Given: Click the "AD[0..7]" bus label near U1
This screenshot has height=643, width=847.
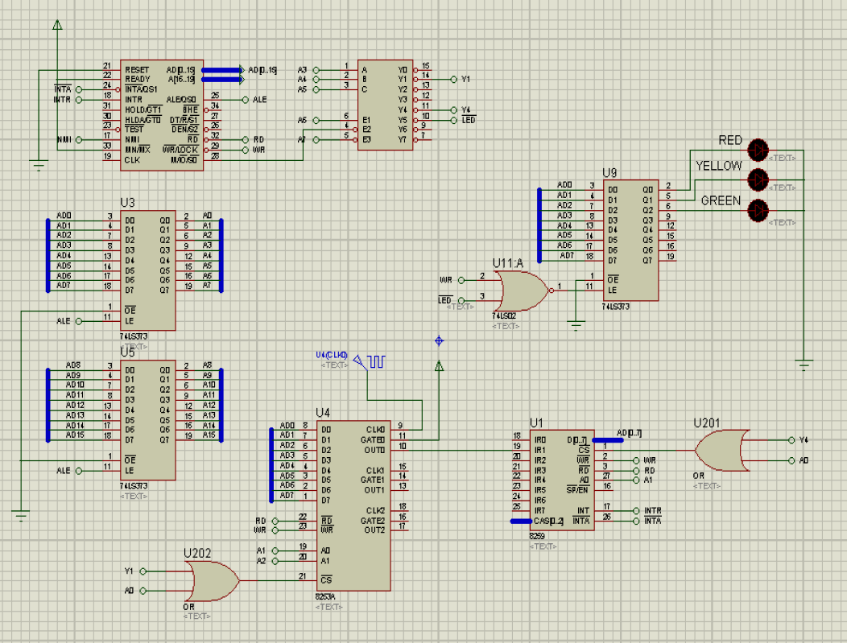Looking at the screenshot, I should click(630, 433).
